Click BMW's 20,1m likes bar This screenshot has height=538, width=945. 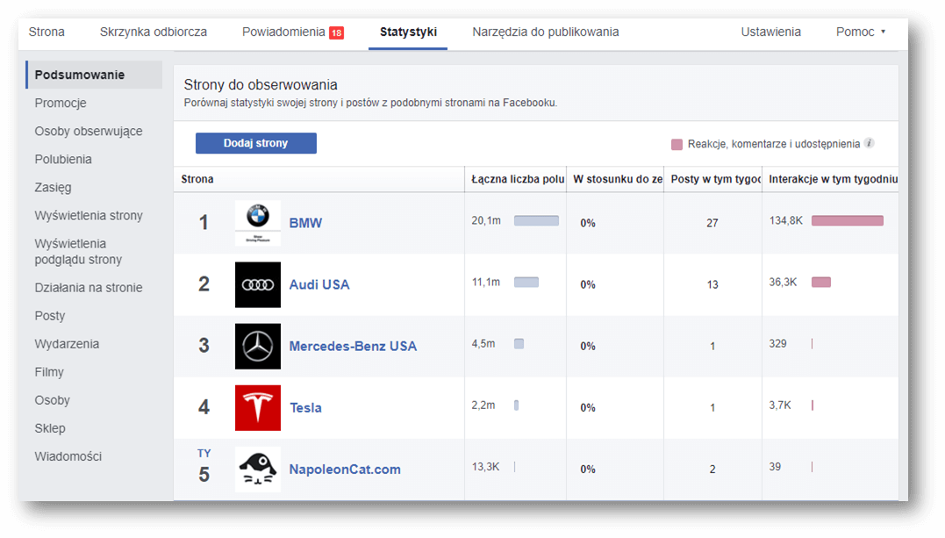point(536,221)
